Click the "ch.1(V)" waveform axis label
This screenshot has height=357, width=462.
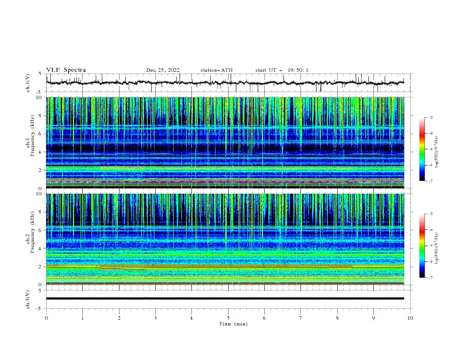click(x=28, y=83)
